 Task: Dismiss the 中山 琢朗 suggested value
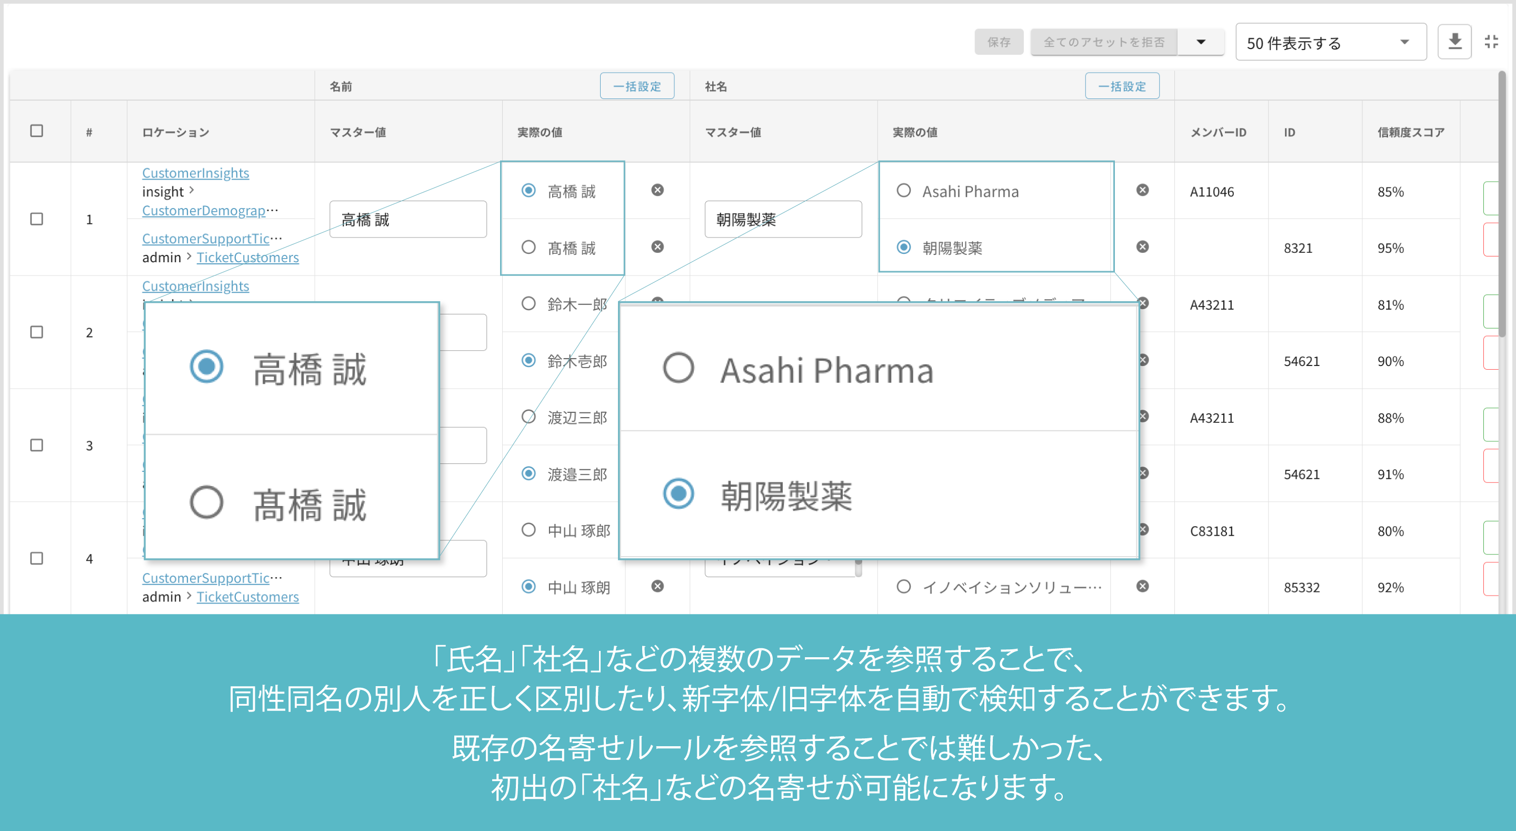658,587
